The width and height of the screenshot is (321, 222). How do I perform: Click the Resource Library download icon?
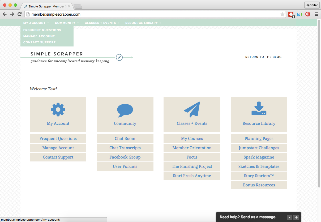pos(259,109)
